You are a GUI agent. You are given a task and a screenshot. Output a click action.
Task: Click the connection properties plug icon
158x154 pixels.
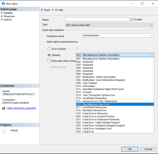tap(4, 108)
